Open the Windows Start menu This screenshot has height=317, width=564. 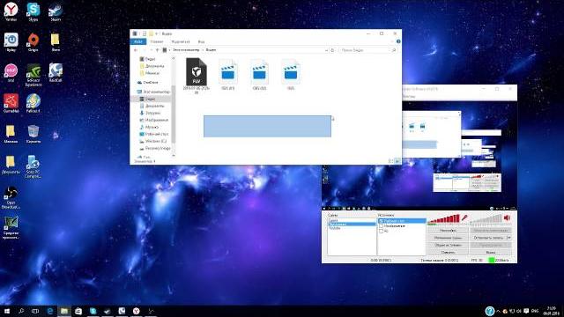point(6,311)
